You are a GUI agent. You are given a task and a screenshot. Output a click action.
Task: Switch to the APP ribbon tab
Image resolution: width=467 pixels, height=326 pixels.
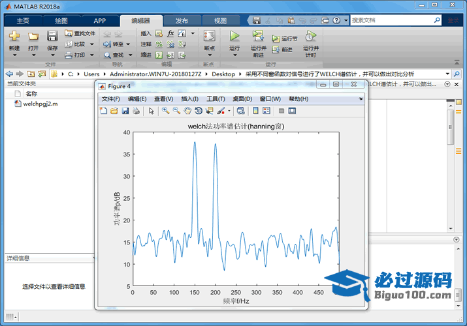(x=100, y=21)
